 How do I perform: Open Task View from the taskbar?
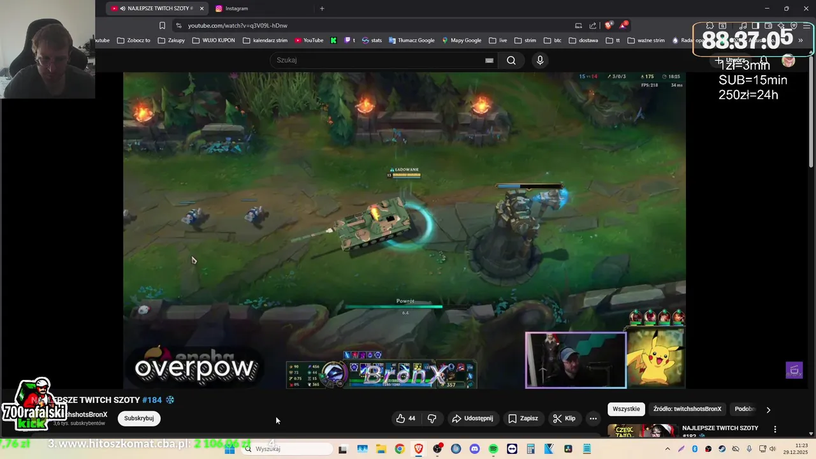[x=342, y=449]
